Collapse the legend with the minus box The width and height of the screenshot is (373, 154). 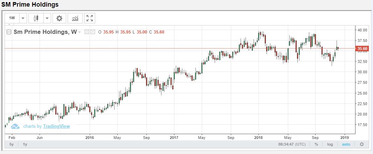click(x=9, y=32)
